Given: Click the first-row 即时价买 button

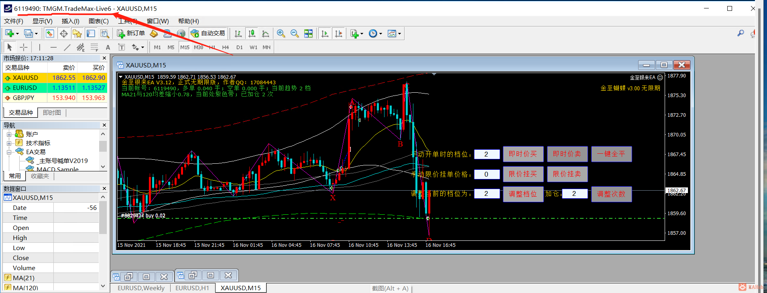Looking at the screenshot, I should [x=523, y=154].
